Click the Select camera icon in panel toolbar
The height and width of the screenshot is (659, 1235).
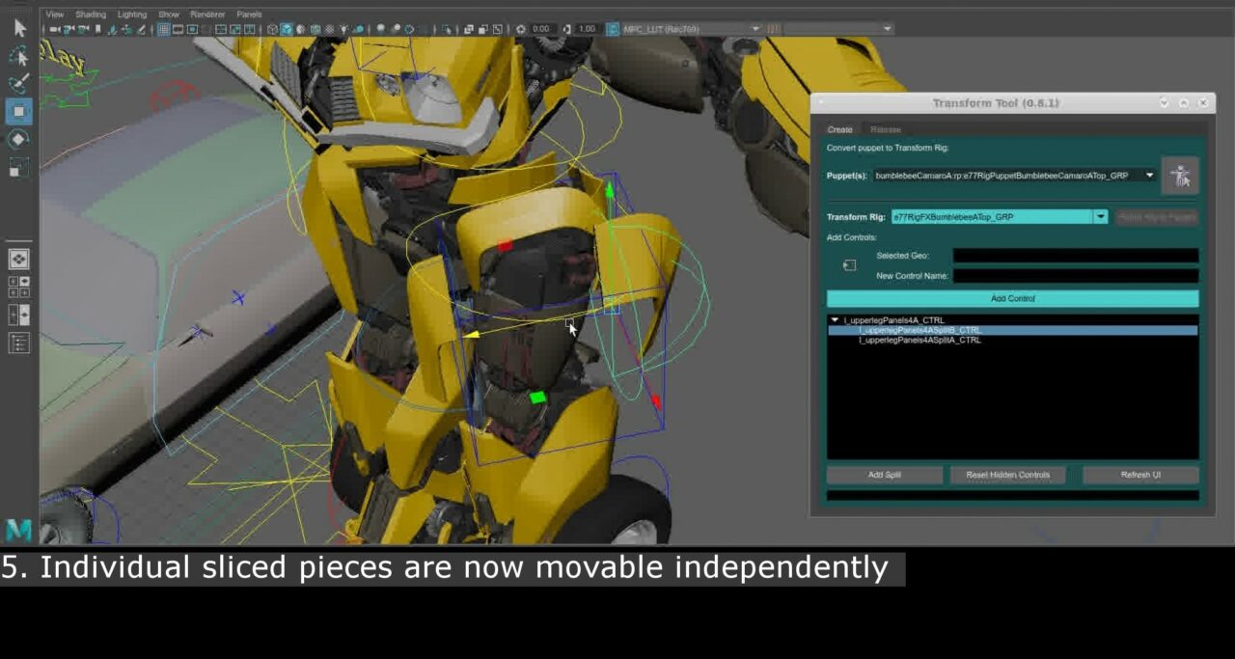click(x=54, y=29)
